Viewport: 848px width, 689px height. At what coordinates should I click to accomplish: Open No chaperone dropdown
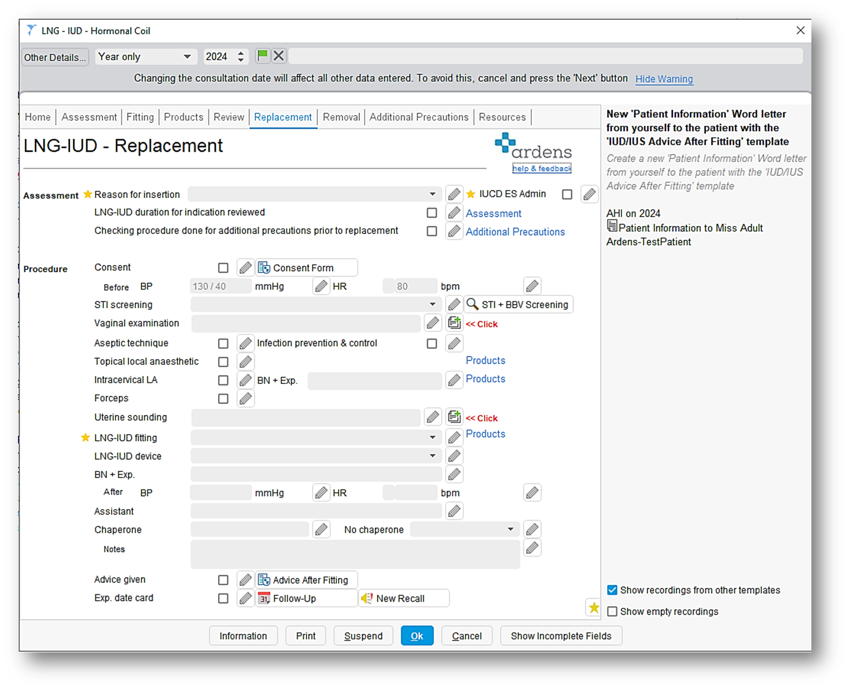point(464,529)
